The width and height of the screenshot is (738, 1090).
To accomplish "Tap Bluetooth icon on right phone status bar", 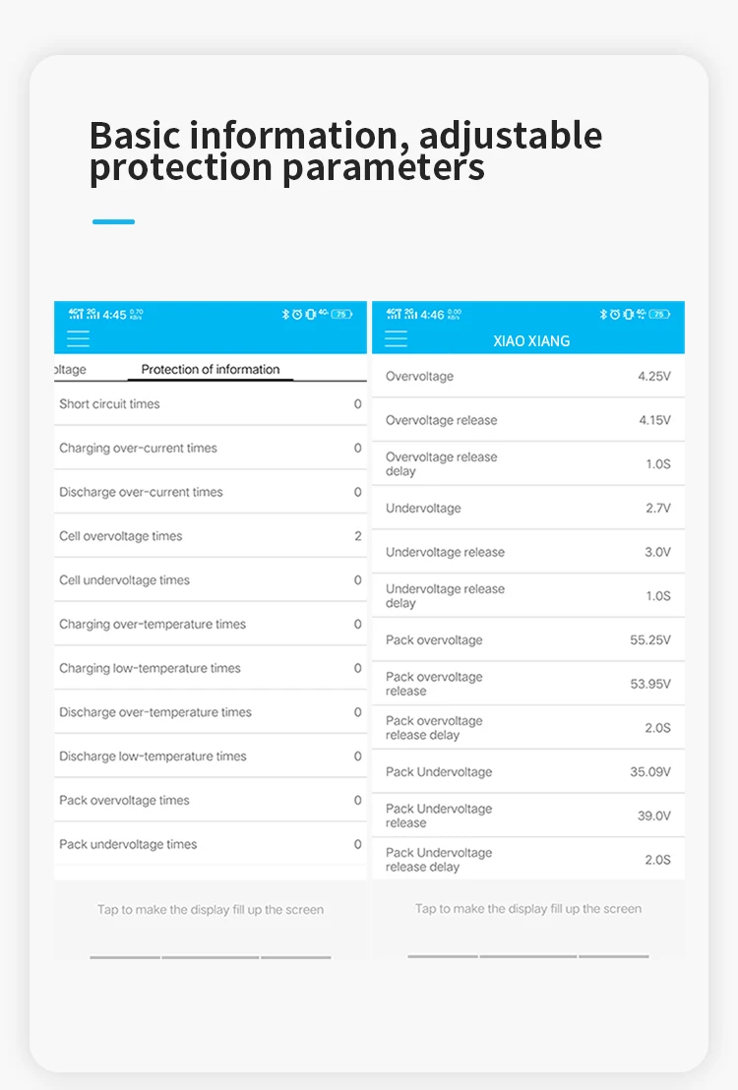I will 603,314.
